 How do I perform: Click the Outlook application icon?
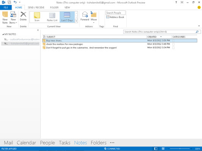pyautogui.click(x=3, y=2)
